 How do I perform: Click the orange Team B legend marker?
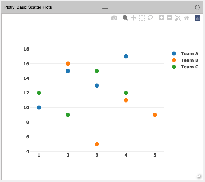tap(174, 60)
